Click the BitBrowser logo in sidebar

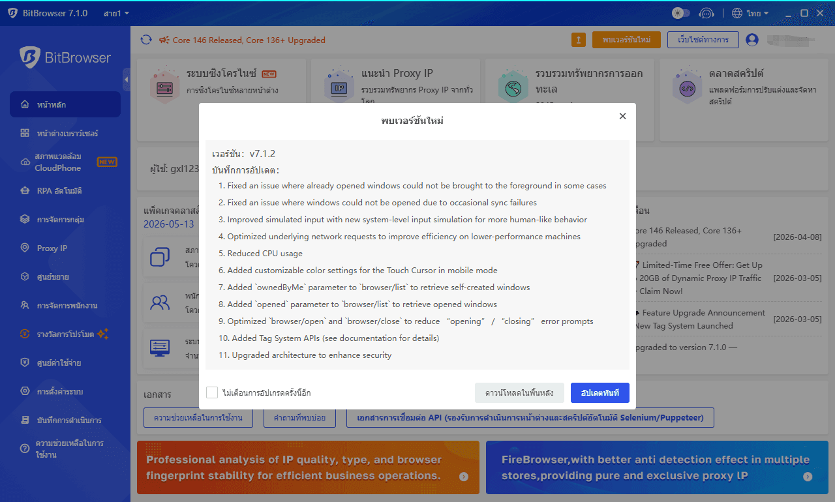click(29, 57)
